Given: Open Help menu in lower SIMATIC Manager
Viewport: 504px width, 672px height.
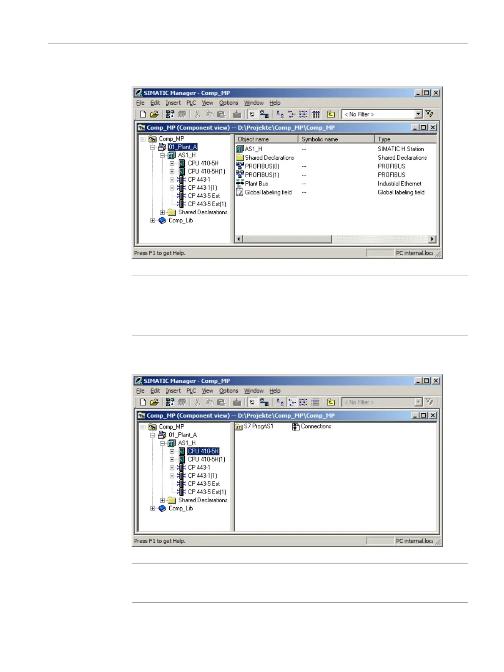Looking at the screenshot, I should [x=275, y=391].
